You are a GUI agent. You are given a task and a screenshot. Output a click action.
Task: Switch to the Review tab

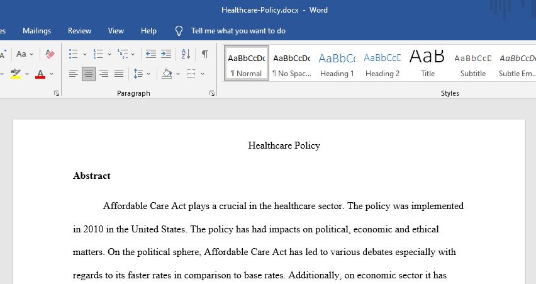79,31
